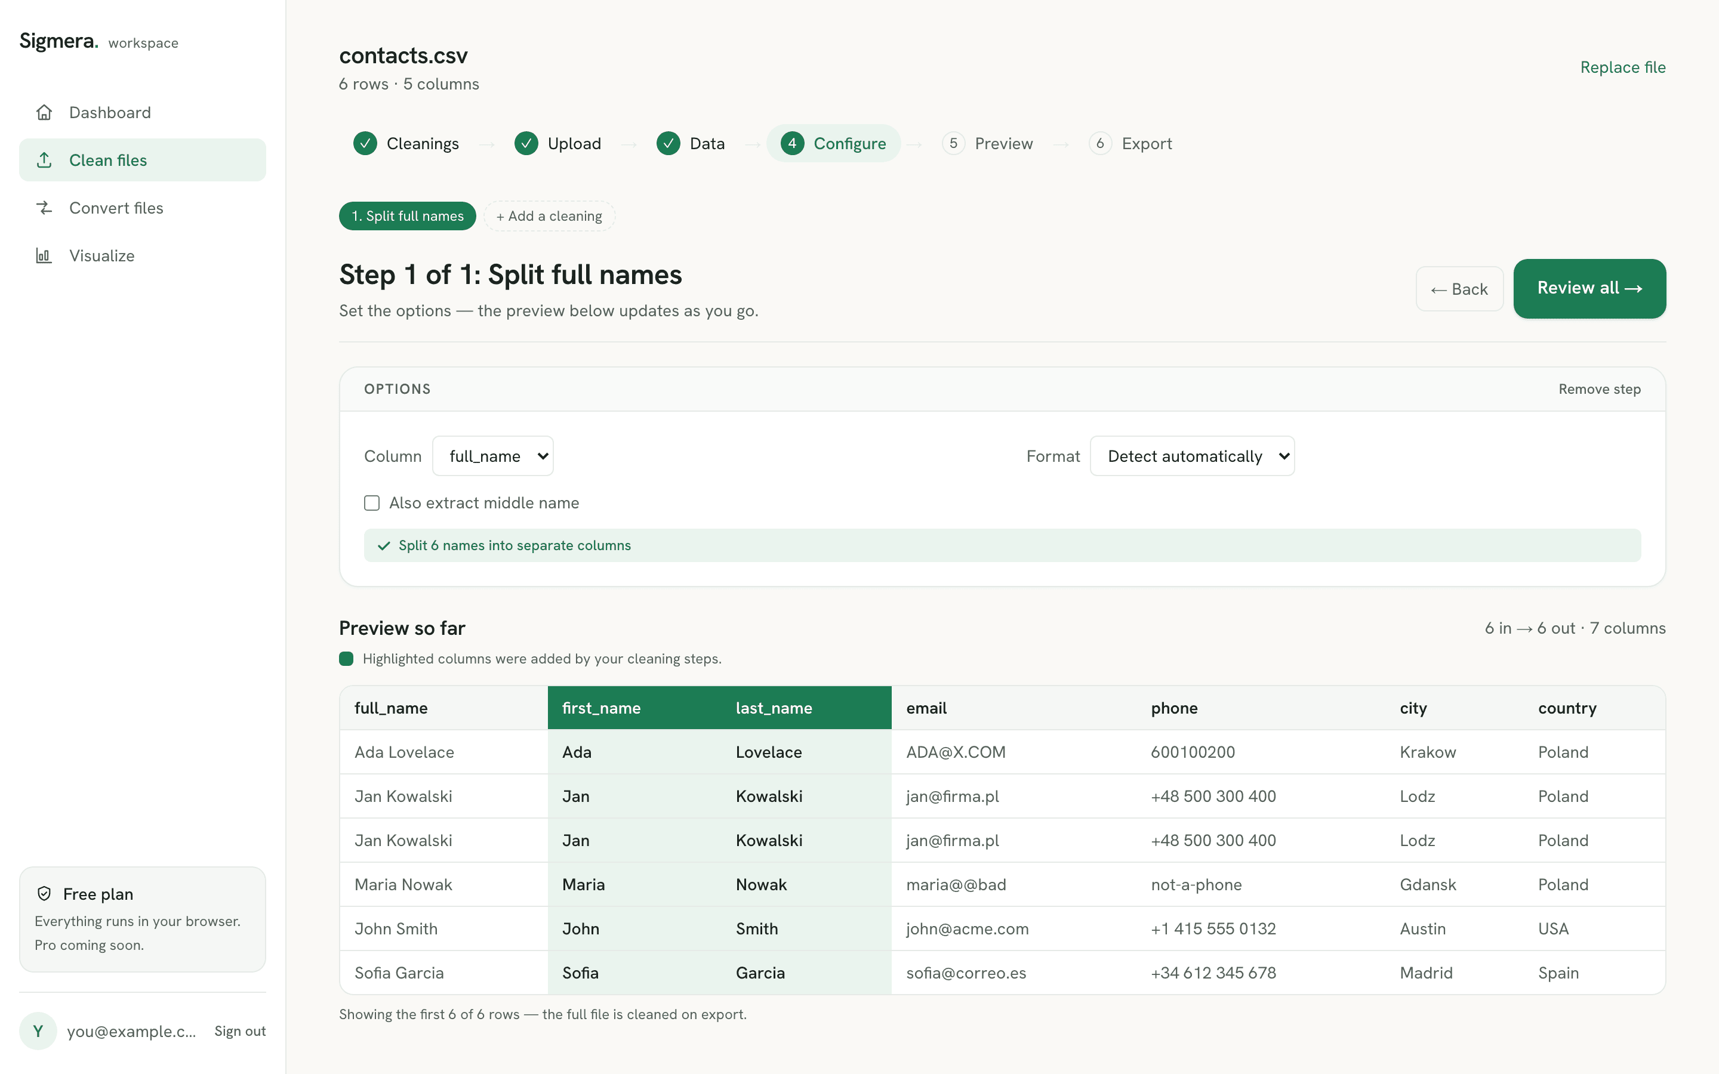Select Clean files in the sidebar
Screen dimensions: 1719x1074
pyautogui.click(x=143, y=160)
